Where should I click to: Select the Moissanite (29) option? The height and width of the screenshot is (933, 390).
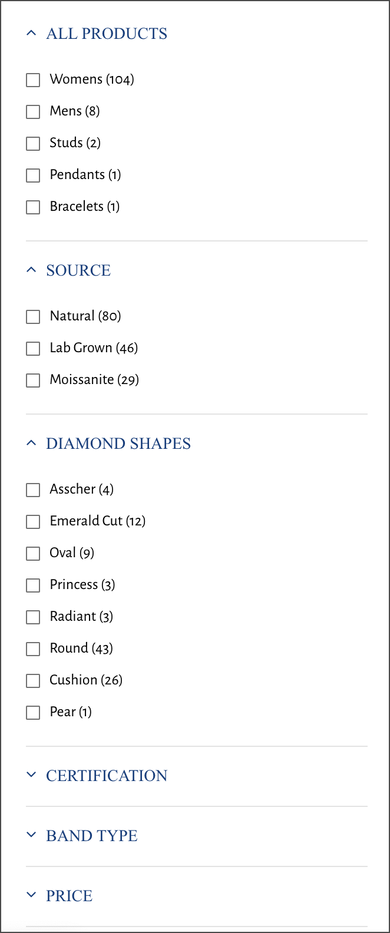coord(33,380)
